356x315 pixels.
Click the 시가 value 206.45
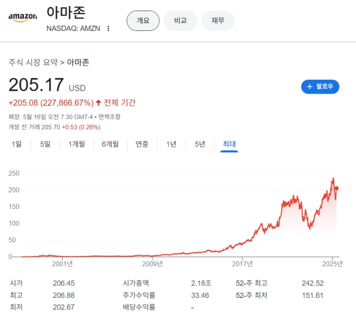(x=64, y=283)
